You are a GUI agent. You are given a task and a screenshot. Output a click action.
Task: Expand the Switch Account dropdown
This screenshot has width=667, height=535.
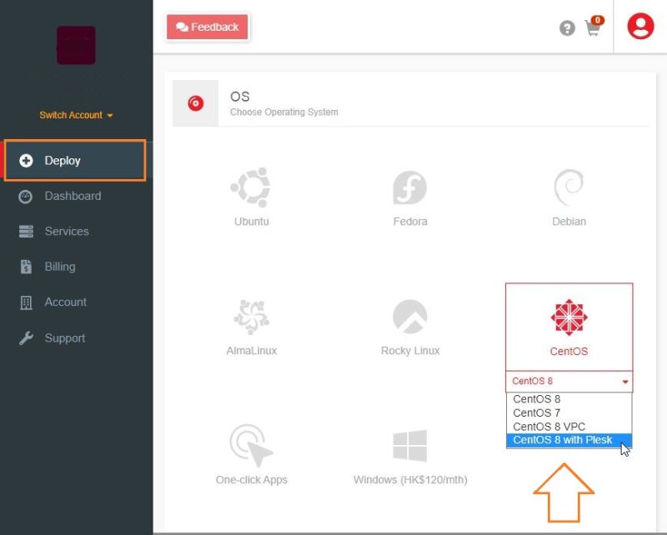76,115
